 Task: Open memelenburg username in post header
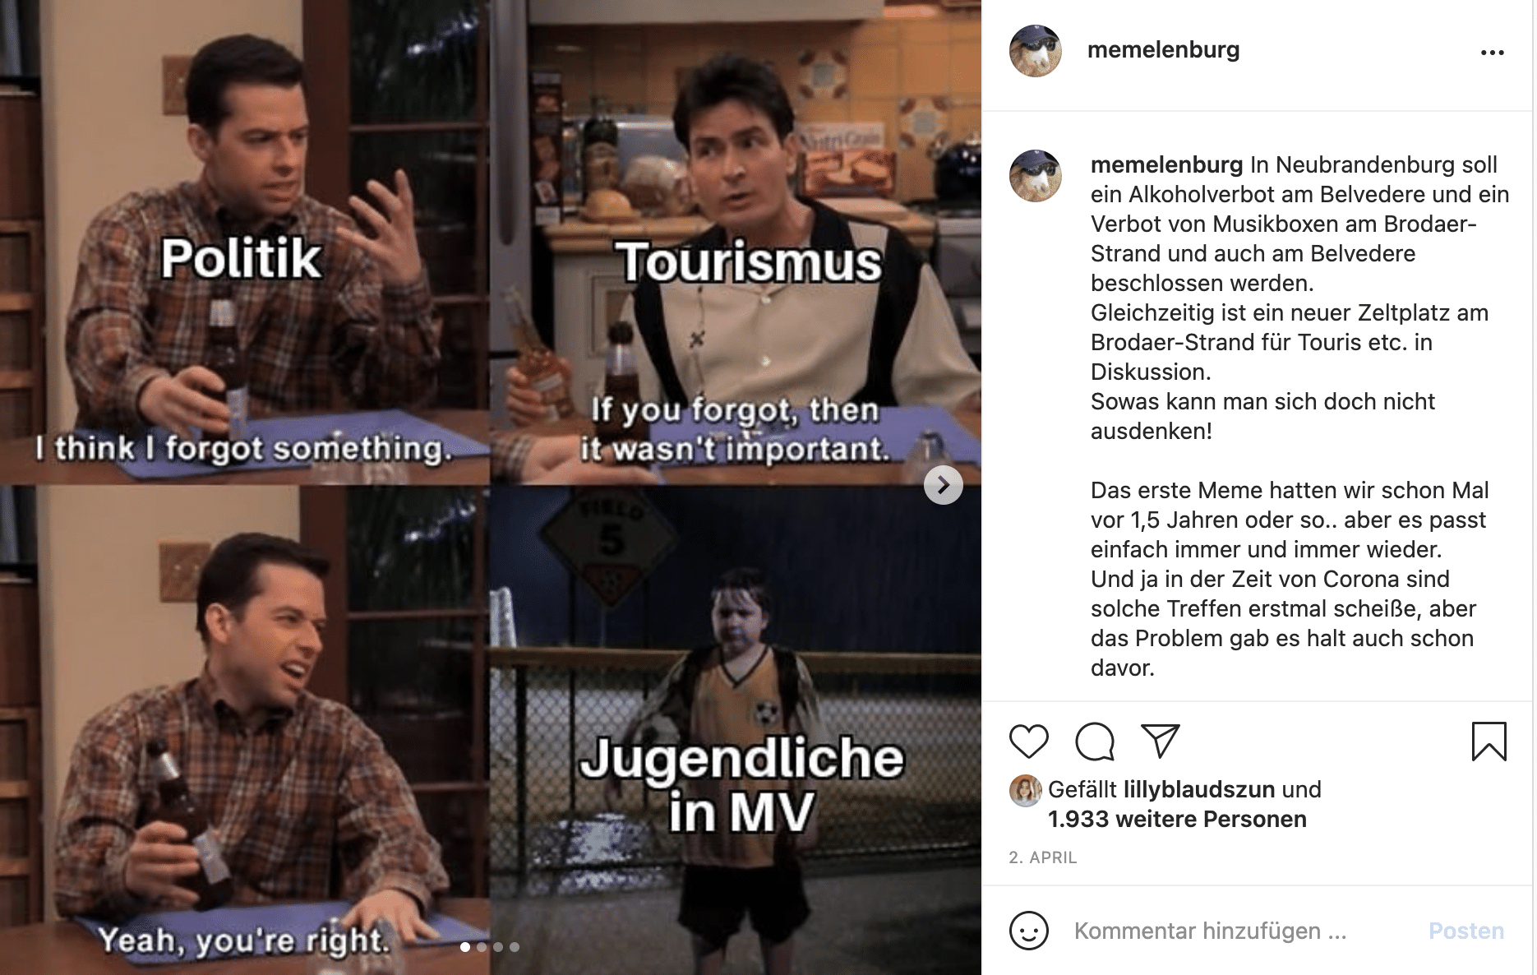[x=1163, y=50]
